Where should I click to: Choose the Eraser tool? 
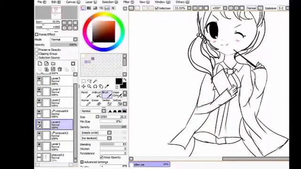pyautogui.click(x=96, y=102)
